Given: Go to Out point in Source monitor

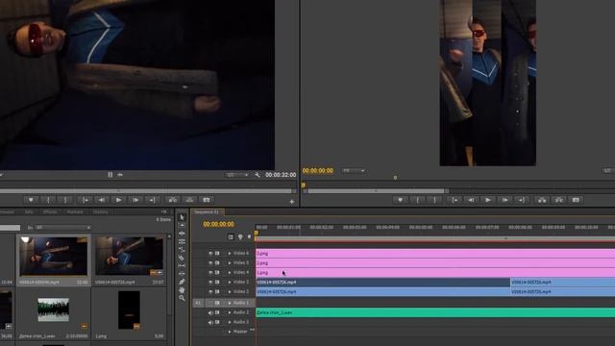Looking at the screenshot, I should 152,200.
